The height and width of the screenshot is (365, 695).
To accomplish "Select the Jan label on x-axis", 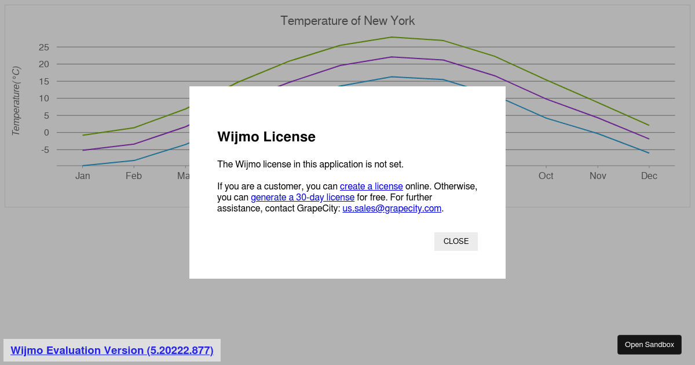I will pyautogui.click(x=83, y=176).
